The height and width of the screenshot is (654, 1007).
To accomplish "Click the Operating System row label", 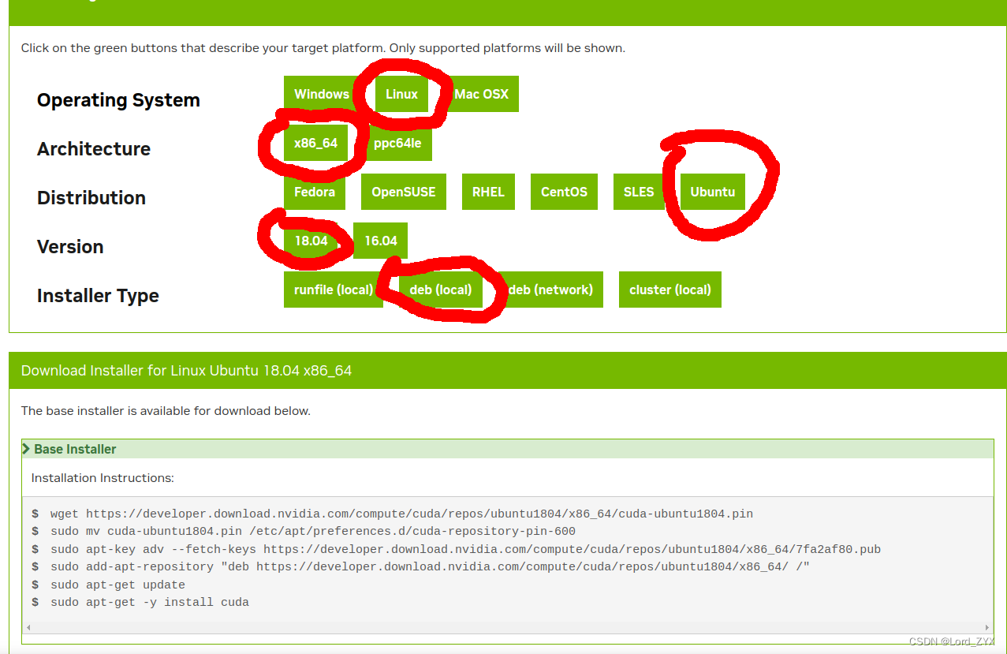I will pyautogui.click(x=118, y=100).
